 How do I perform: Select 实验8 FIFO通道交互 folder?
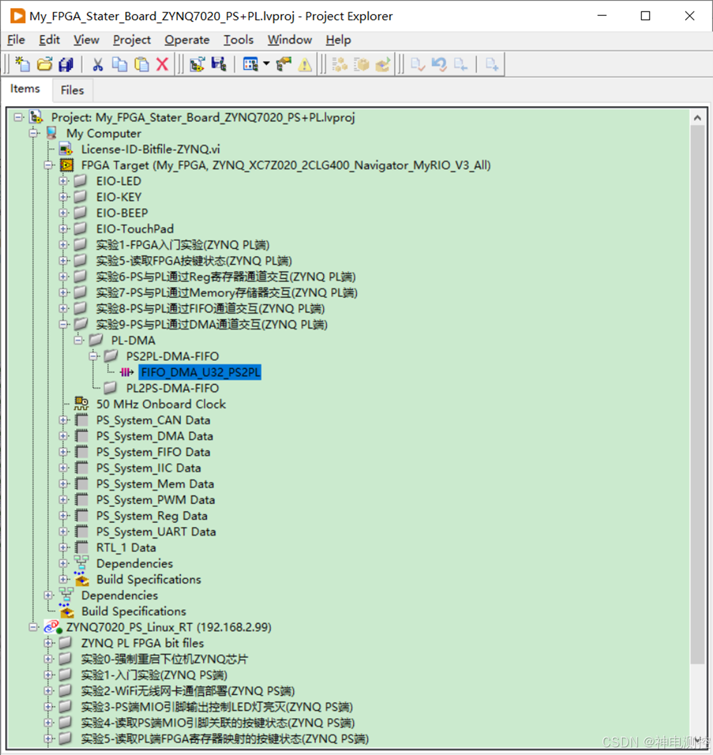click(210, 309)
